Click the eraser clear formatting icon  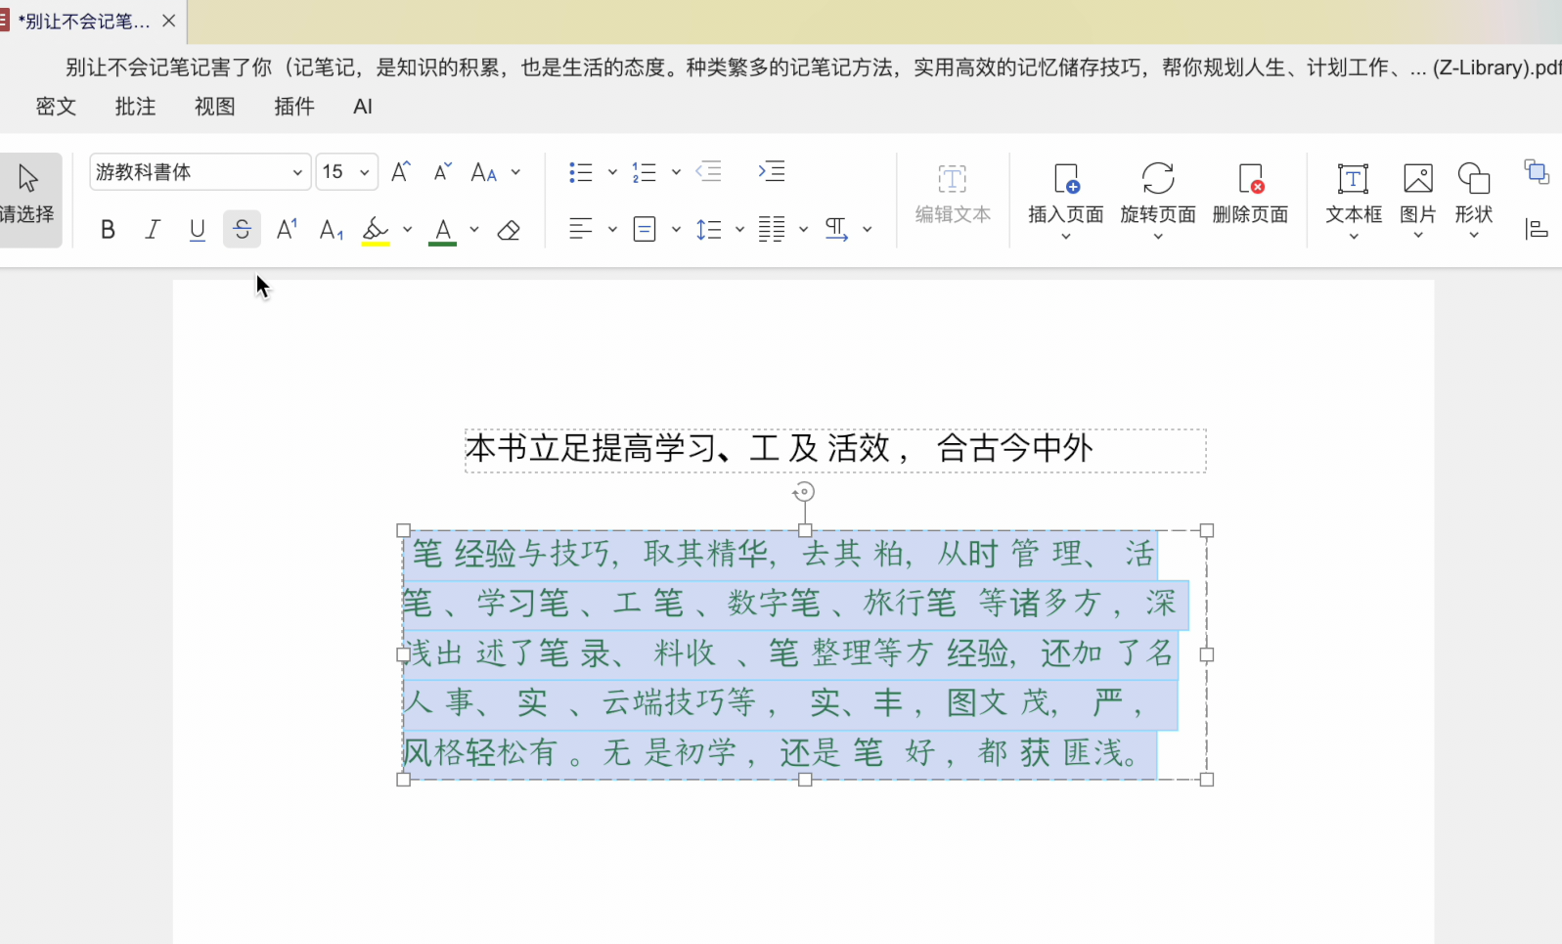pos(509,230)
